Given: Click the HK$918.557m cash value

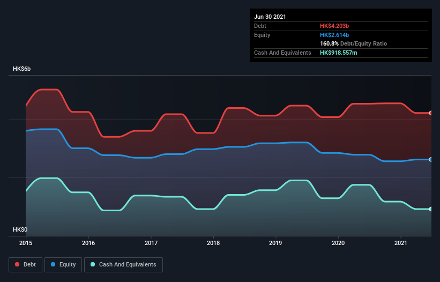Looking at the screenshot, I should pyautogui.click(x=339, y=53).
